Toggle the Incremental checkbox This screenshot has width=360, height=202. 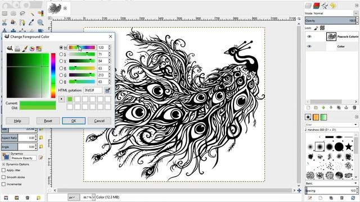click(x=3, y=184)
